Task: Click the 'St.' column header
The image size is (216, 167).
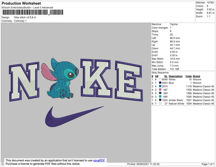Action: point(166,76)
